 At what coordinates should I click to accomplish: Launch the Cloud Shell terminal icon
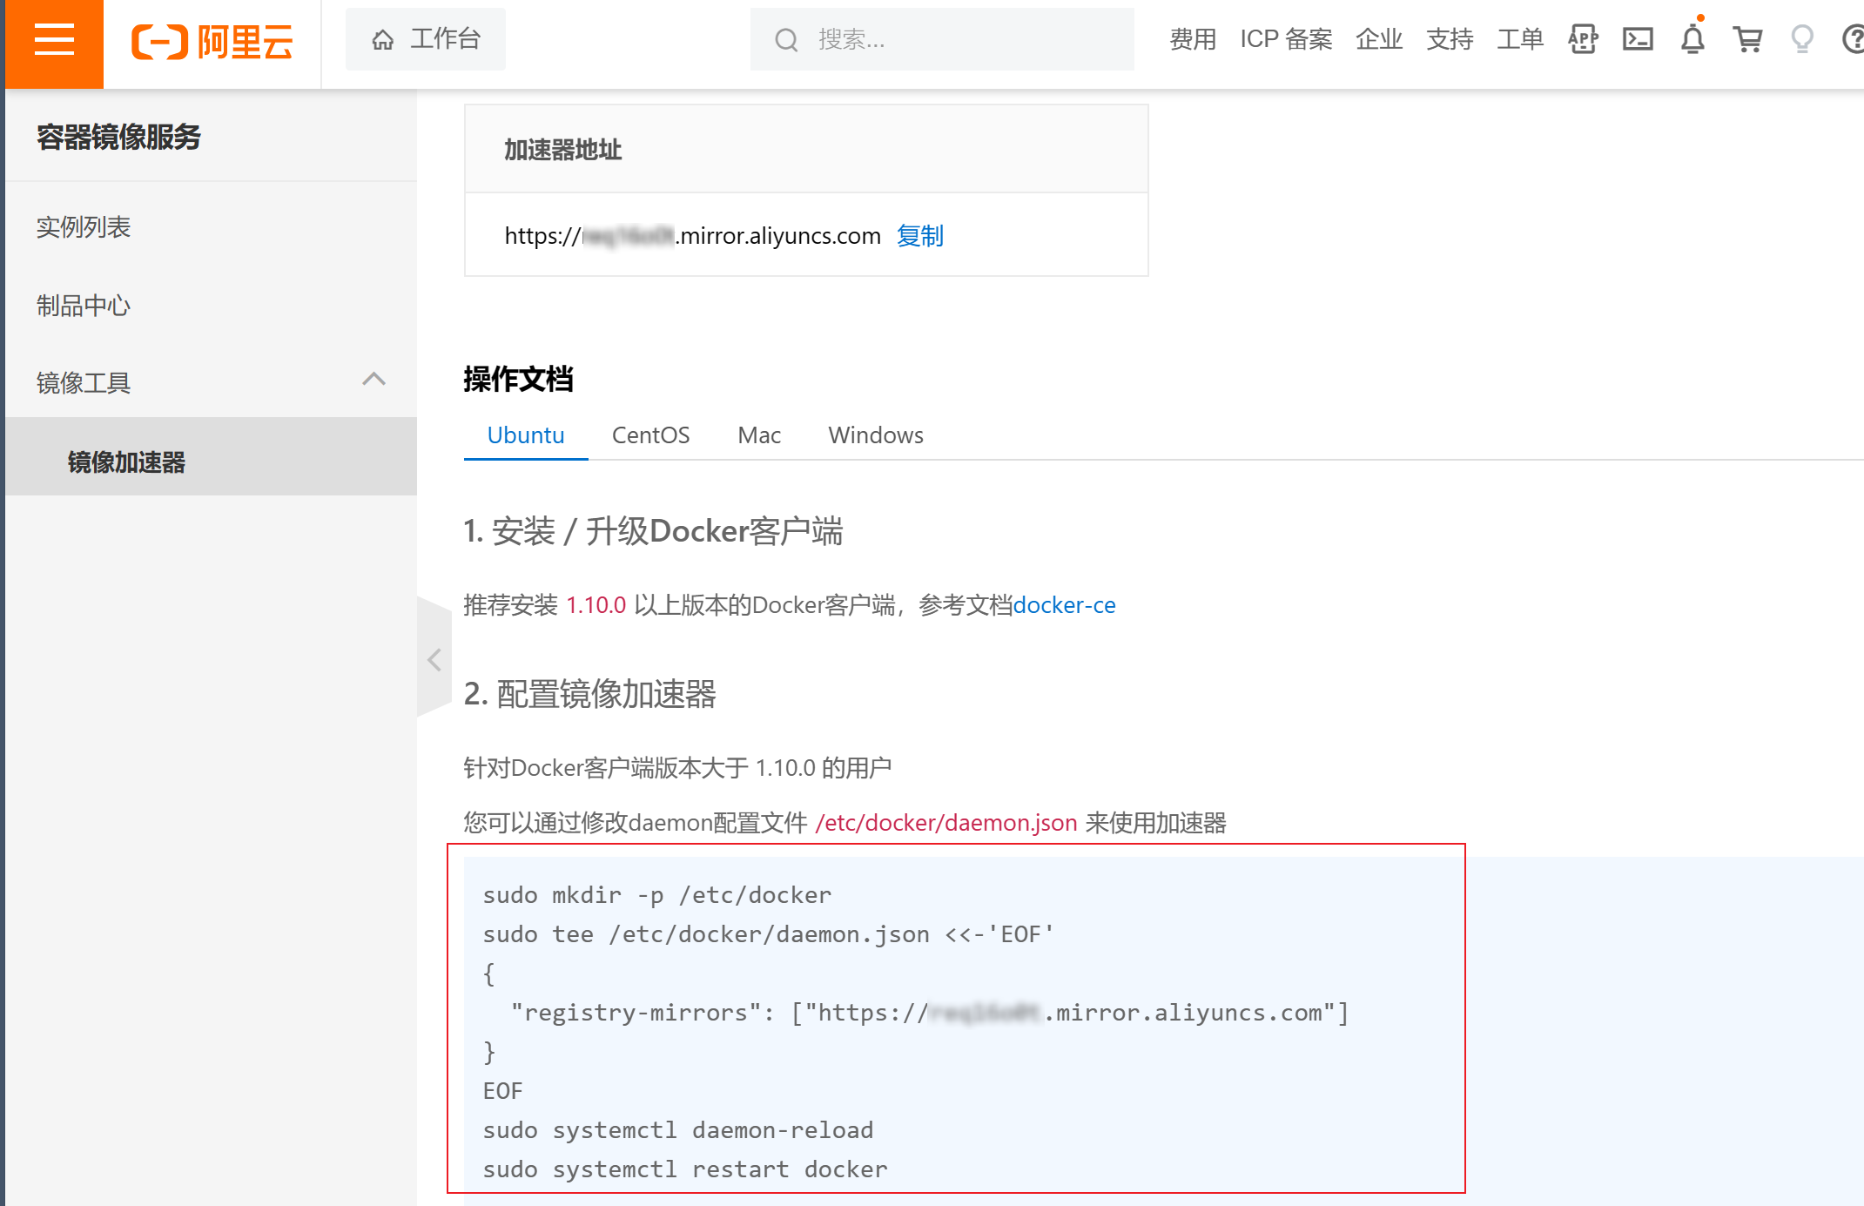[1637, 39]
